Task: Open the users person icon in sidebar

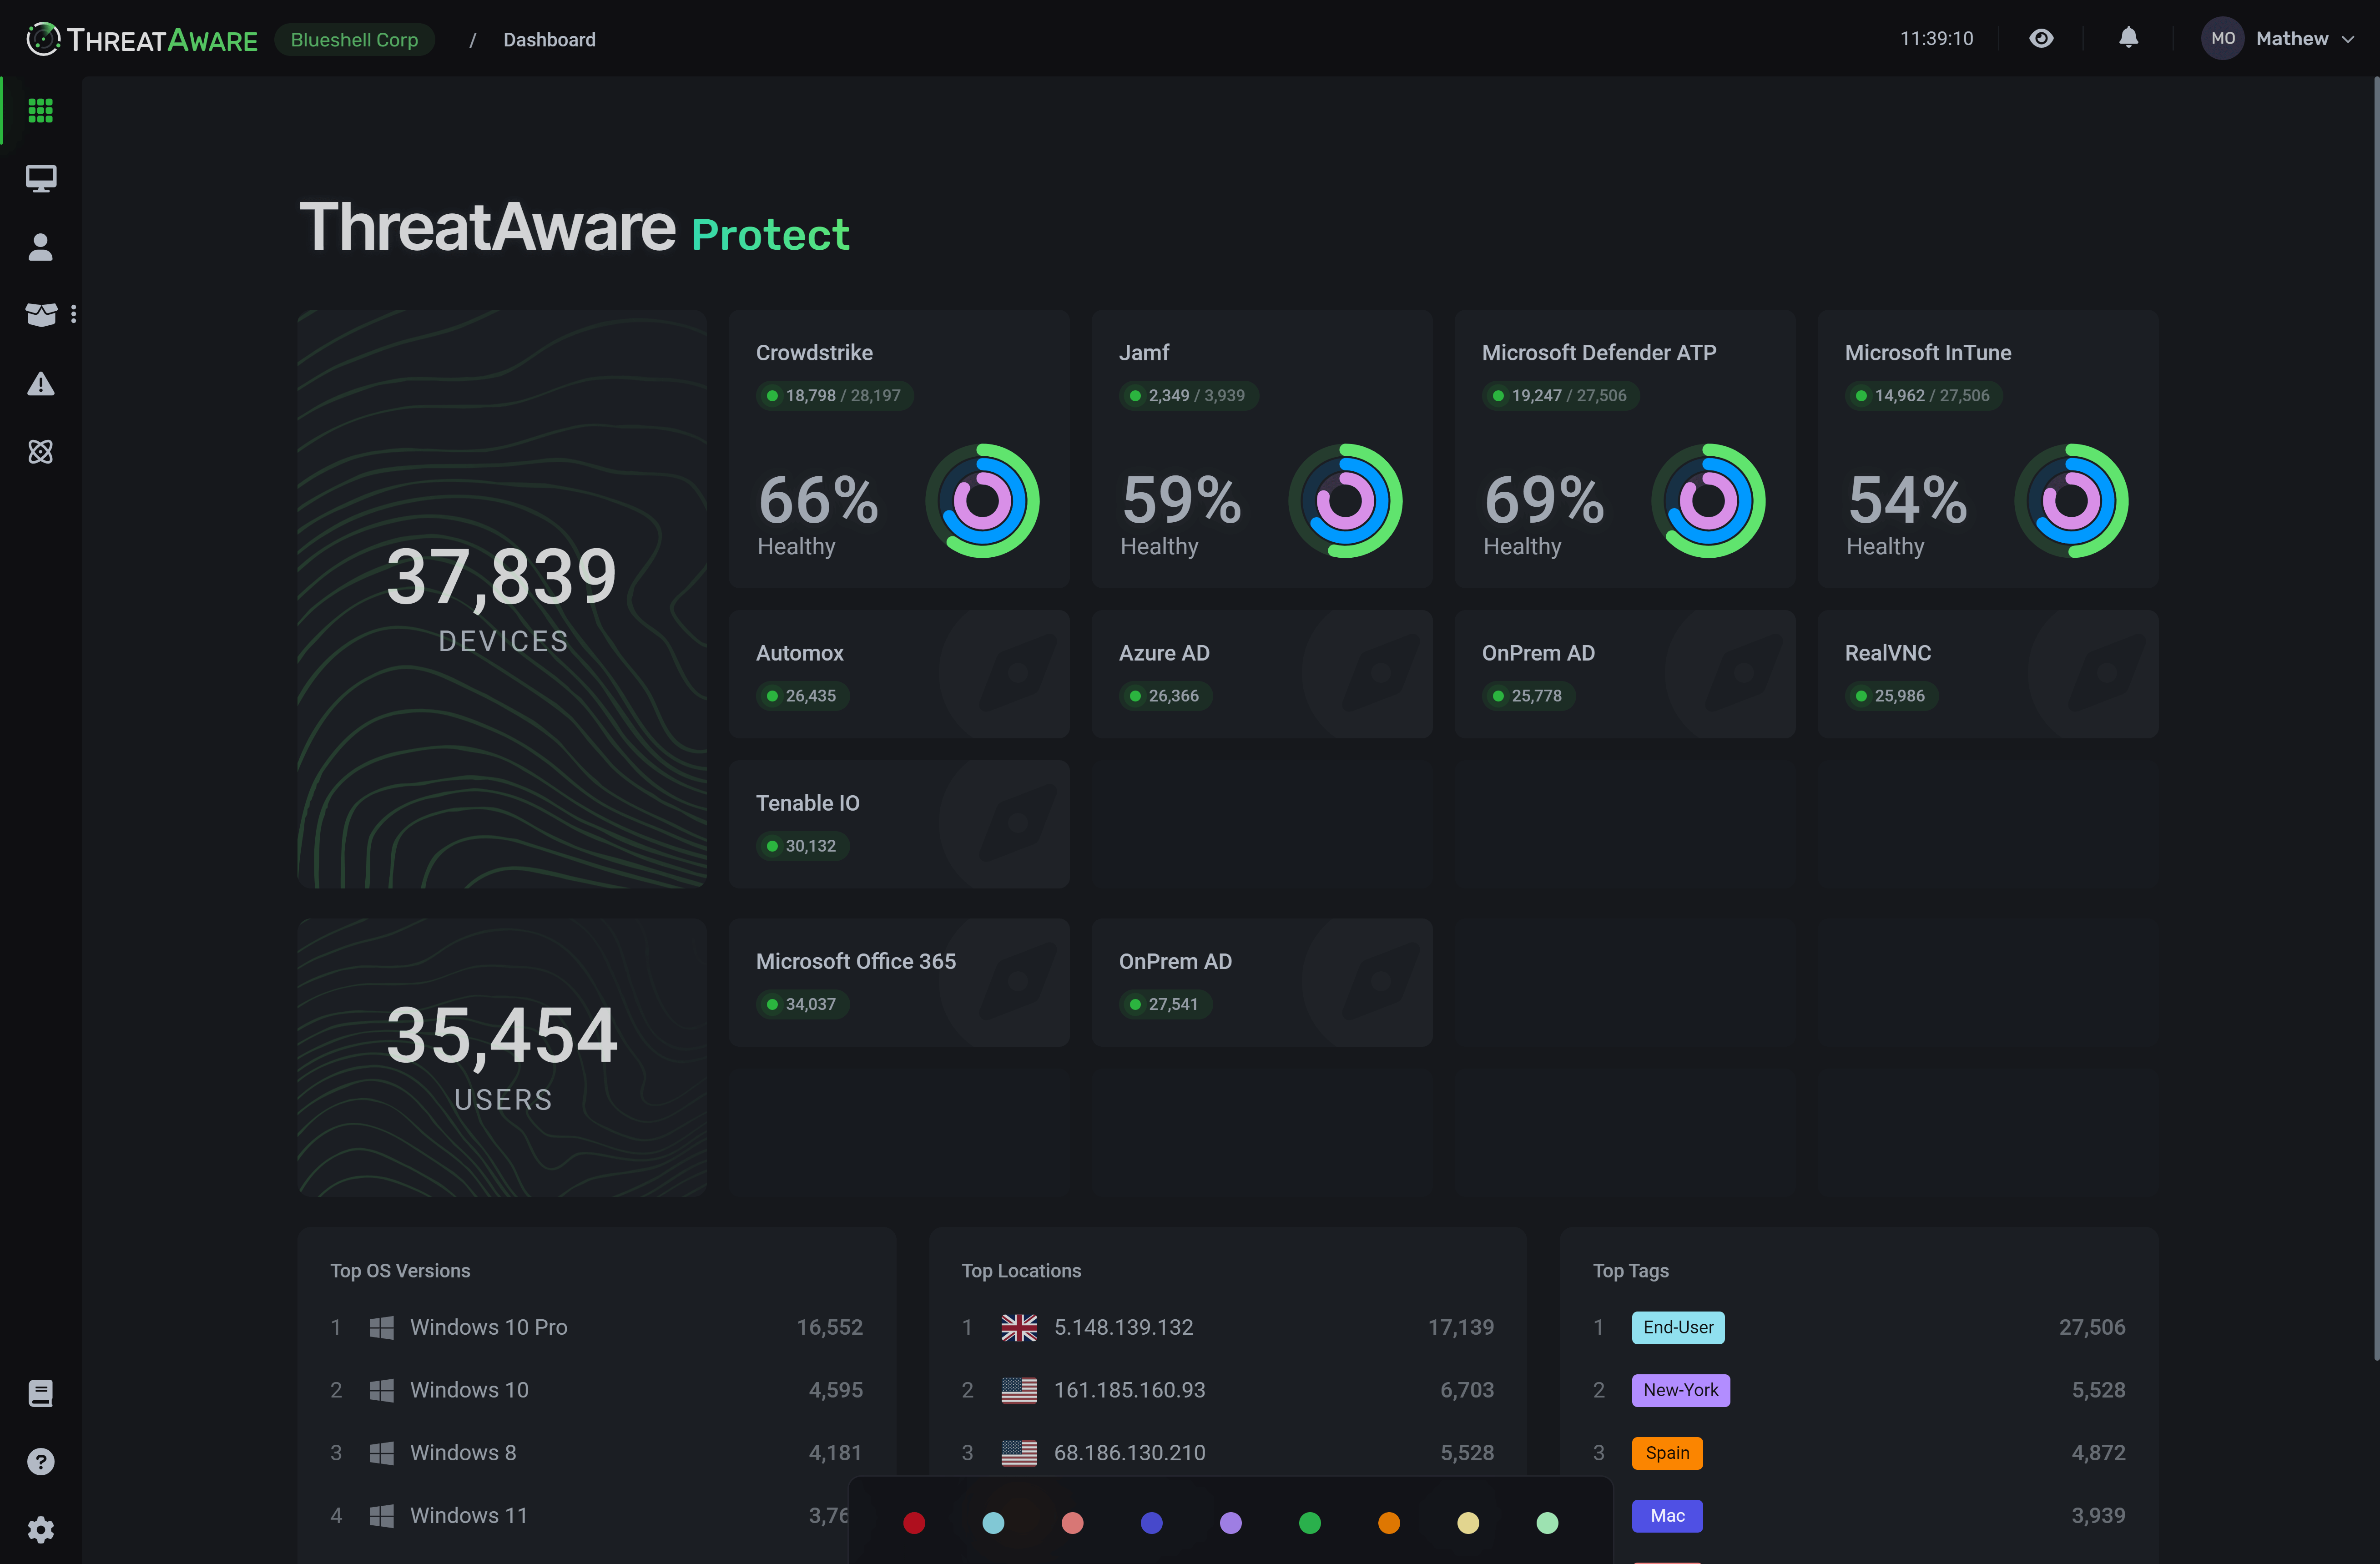Action: click(41, 247)
